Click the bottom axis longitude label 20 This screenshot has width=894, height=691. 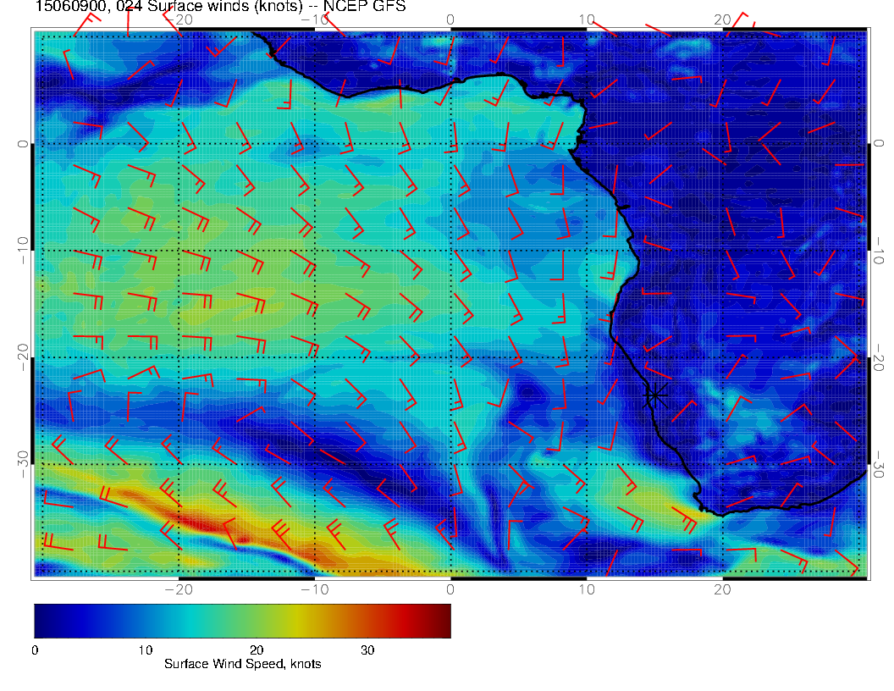point(722,588)
